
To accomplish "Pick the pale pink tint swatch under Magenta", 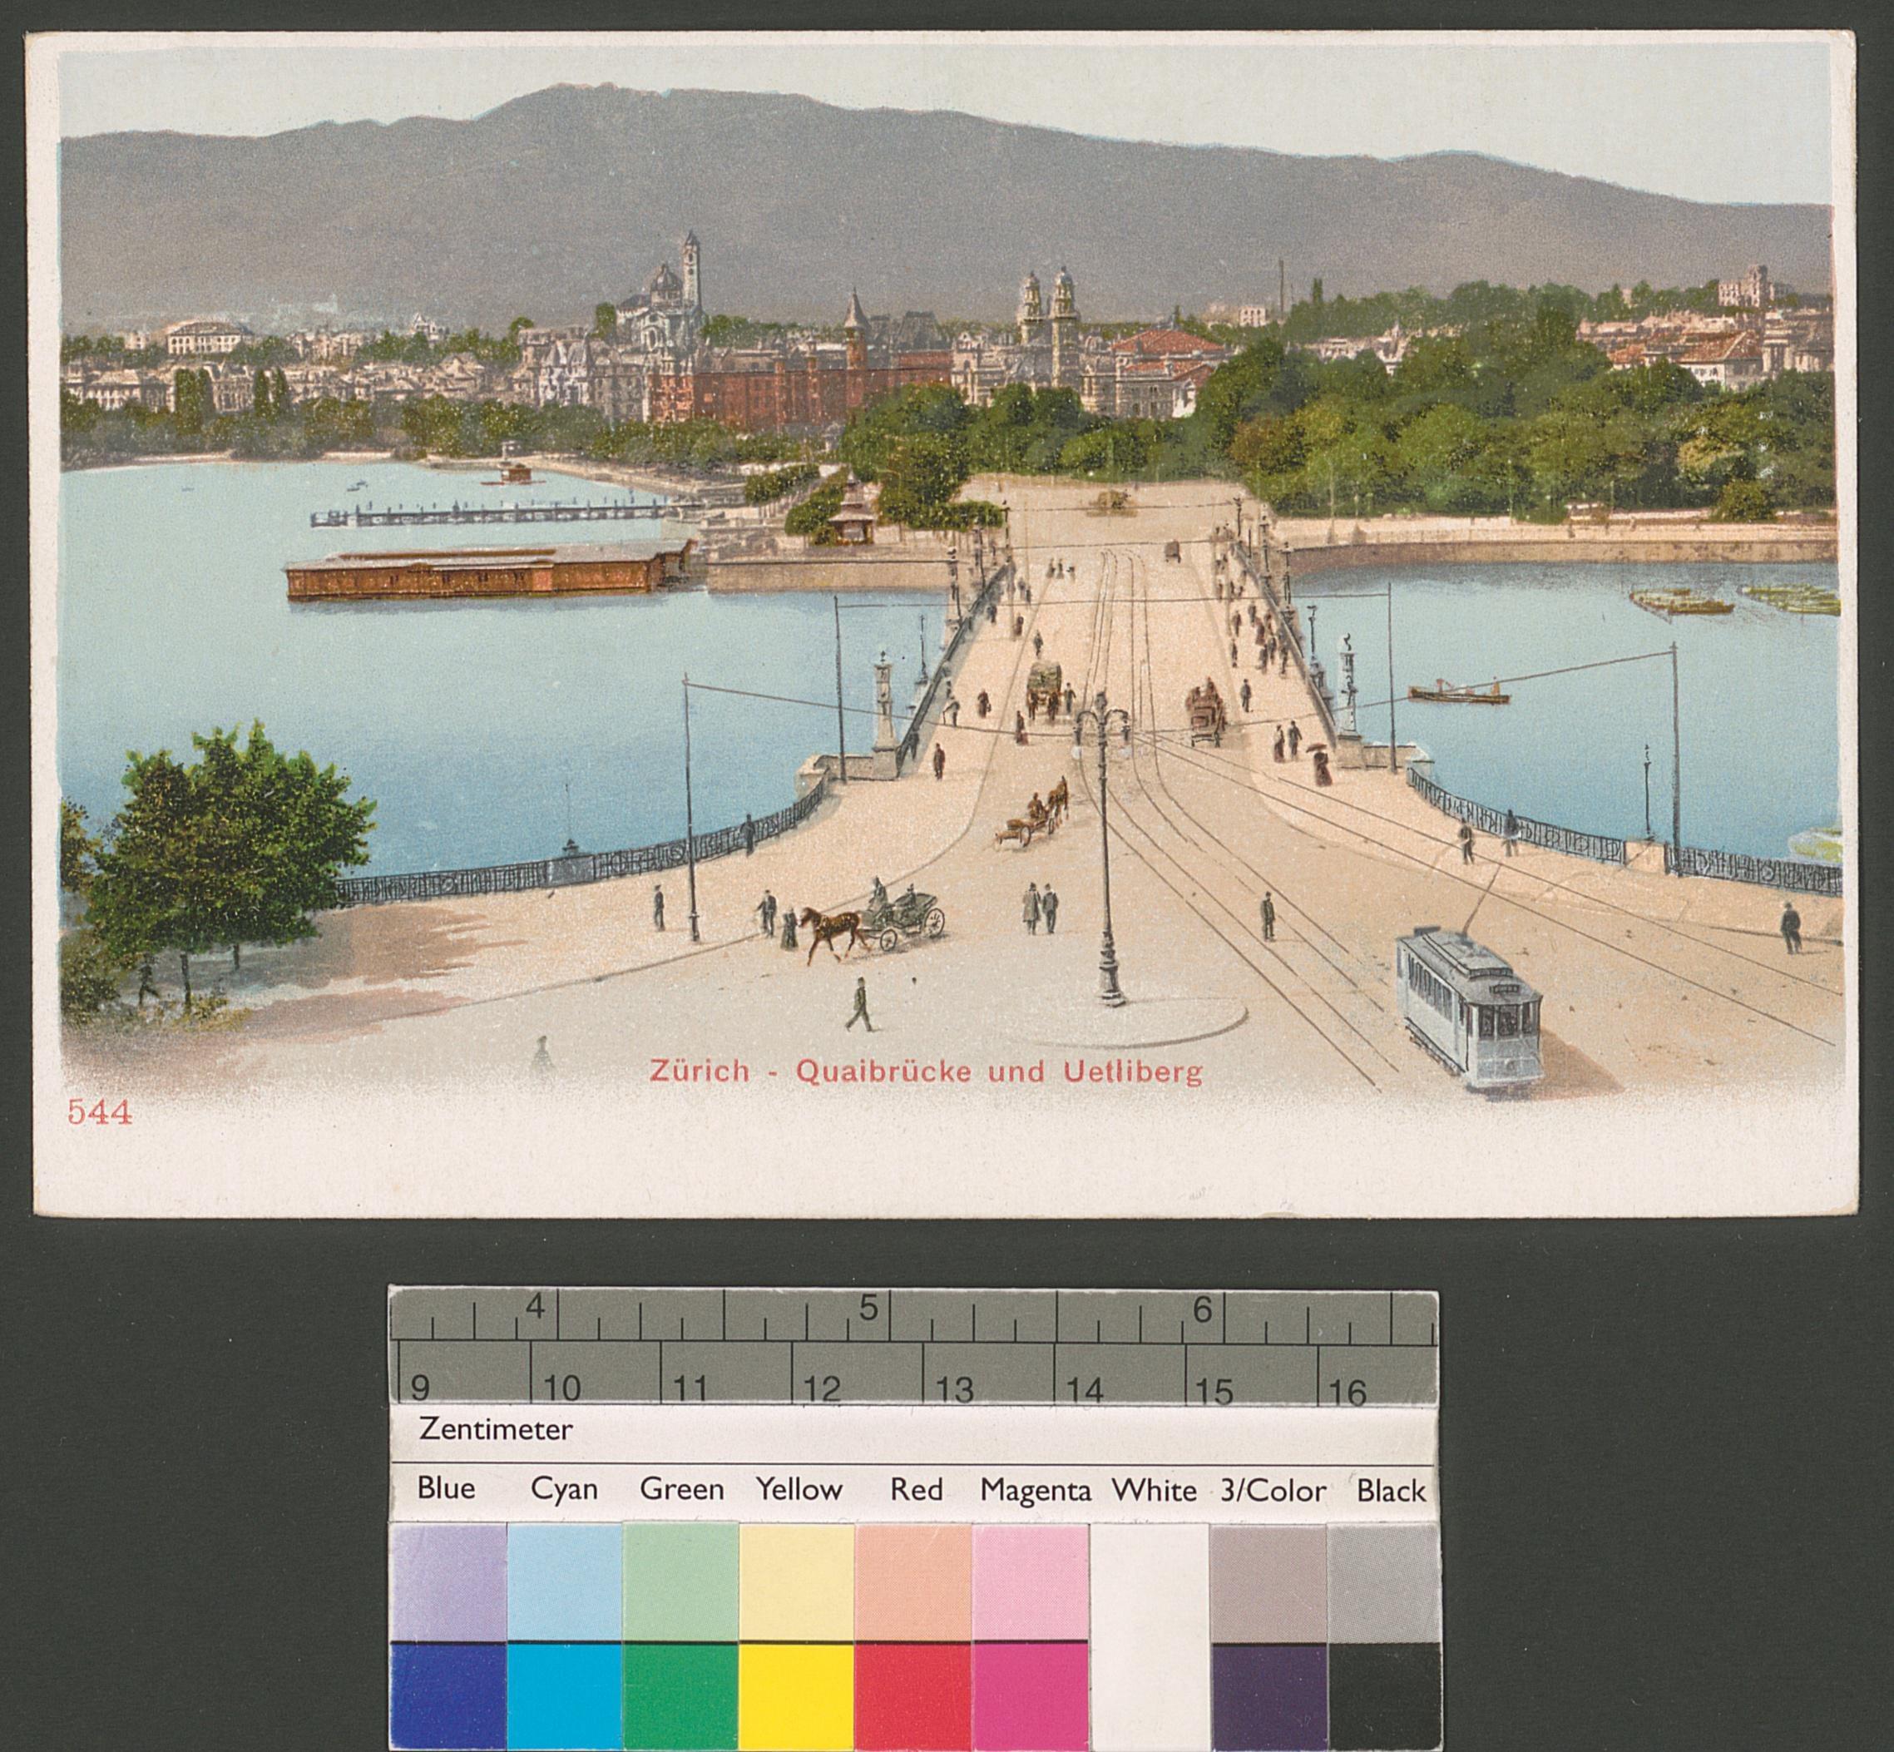I will (1031, 1581).
